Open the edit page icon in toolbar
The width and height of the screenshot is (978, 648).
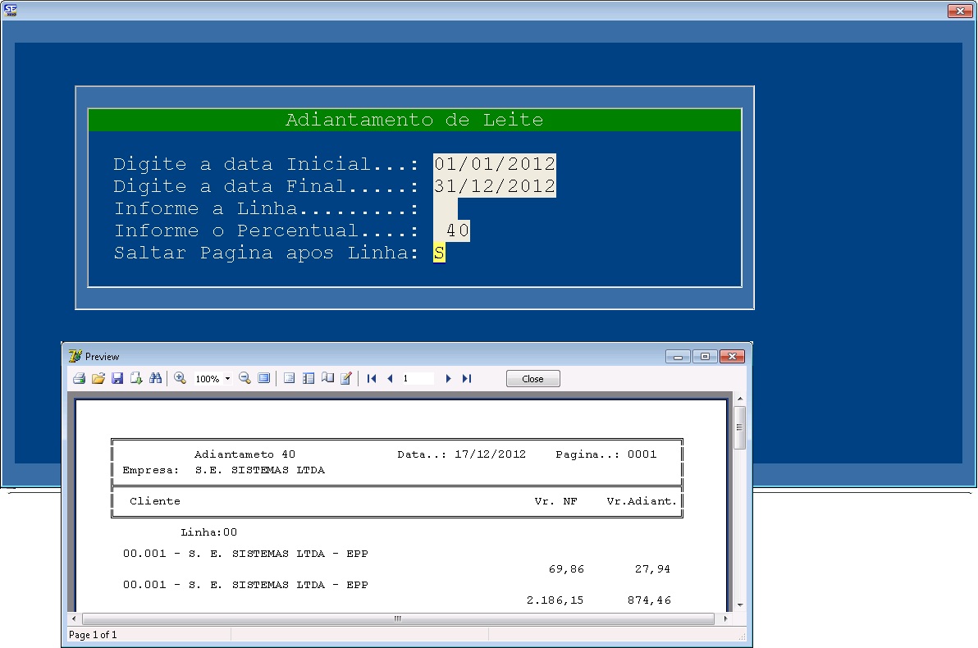(x=346, y=378)
